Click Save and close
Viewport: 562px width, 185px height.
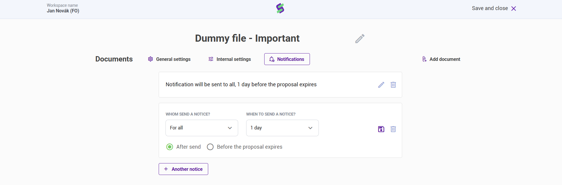pyautogui.click(x=490, y=8)
